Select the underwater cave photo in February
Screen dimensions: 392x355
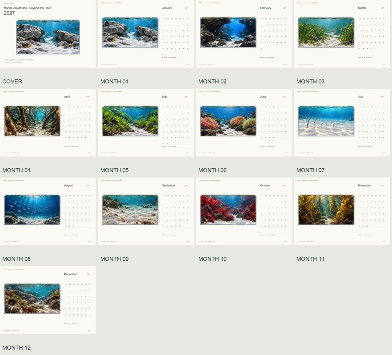click(228, 32)
